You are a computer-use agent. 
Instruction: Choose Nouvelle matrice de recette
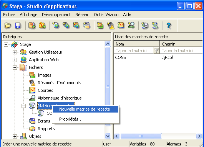click(86, 109)
